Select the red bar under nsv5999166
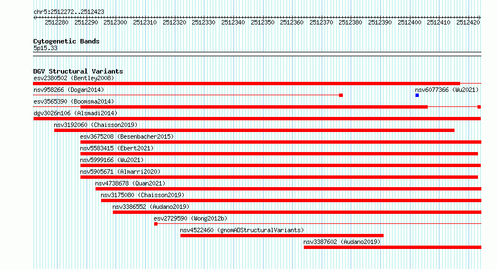The image size is (497, 269). (280, 165)
